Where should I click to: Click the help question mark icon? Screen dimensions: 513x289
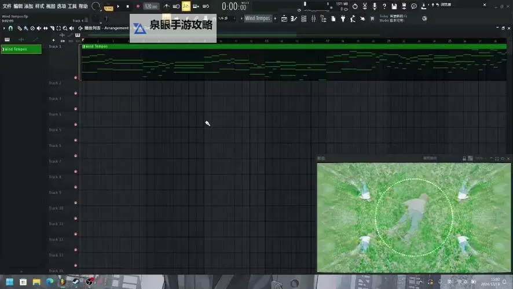pyautogui.click(x=384, y=6)
